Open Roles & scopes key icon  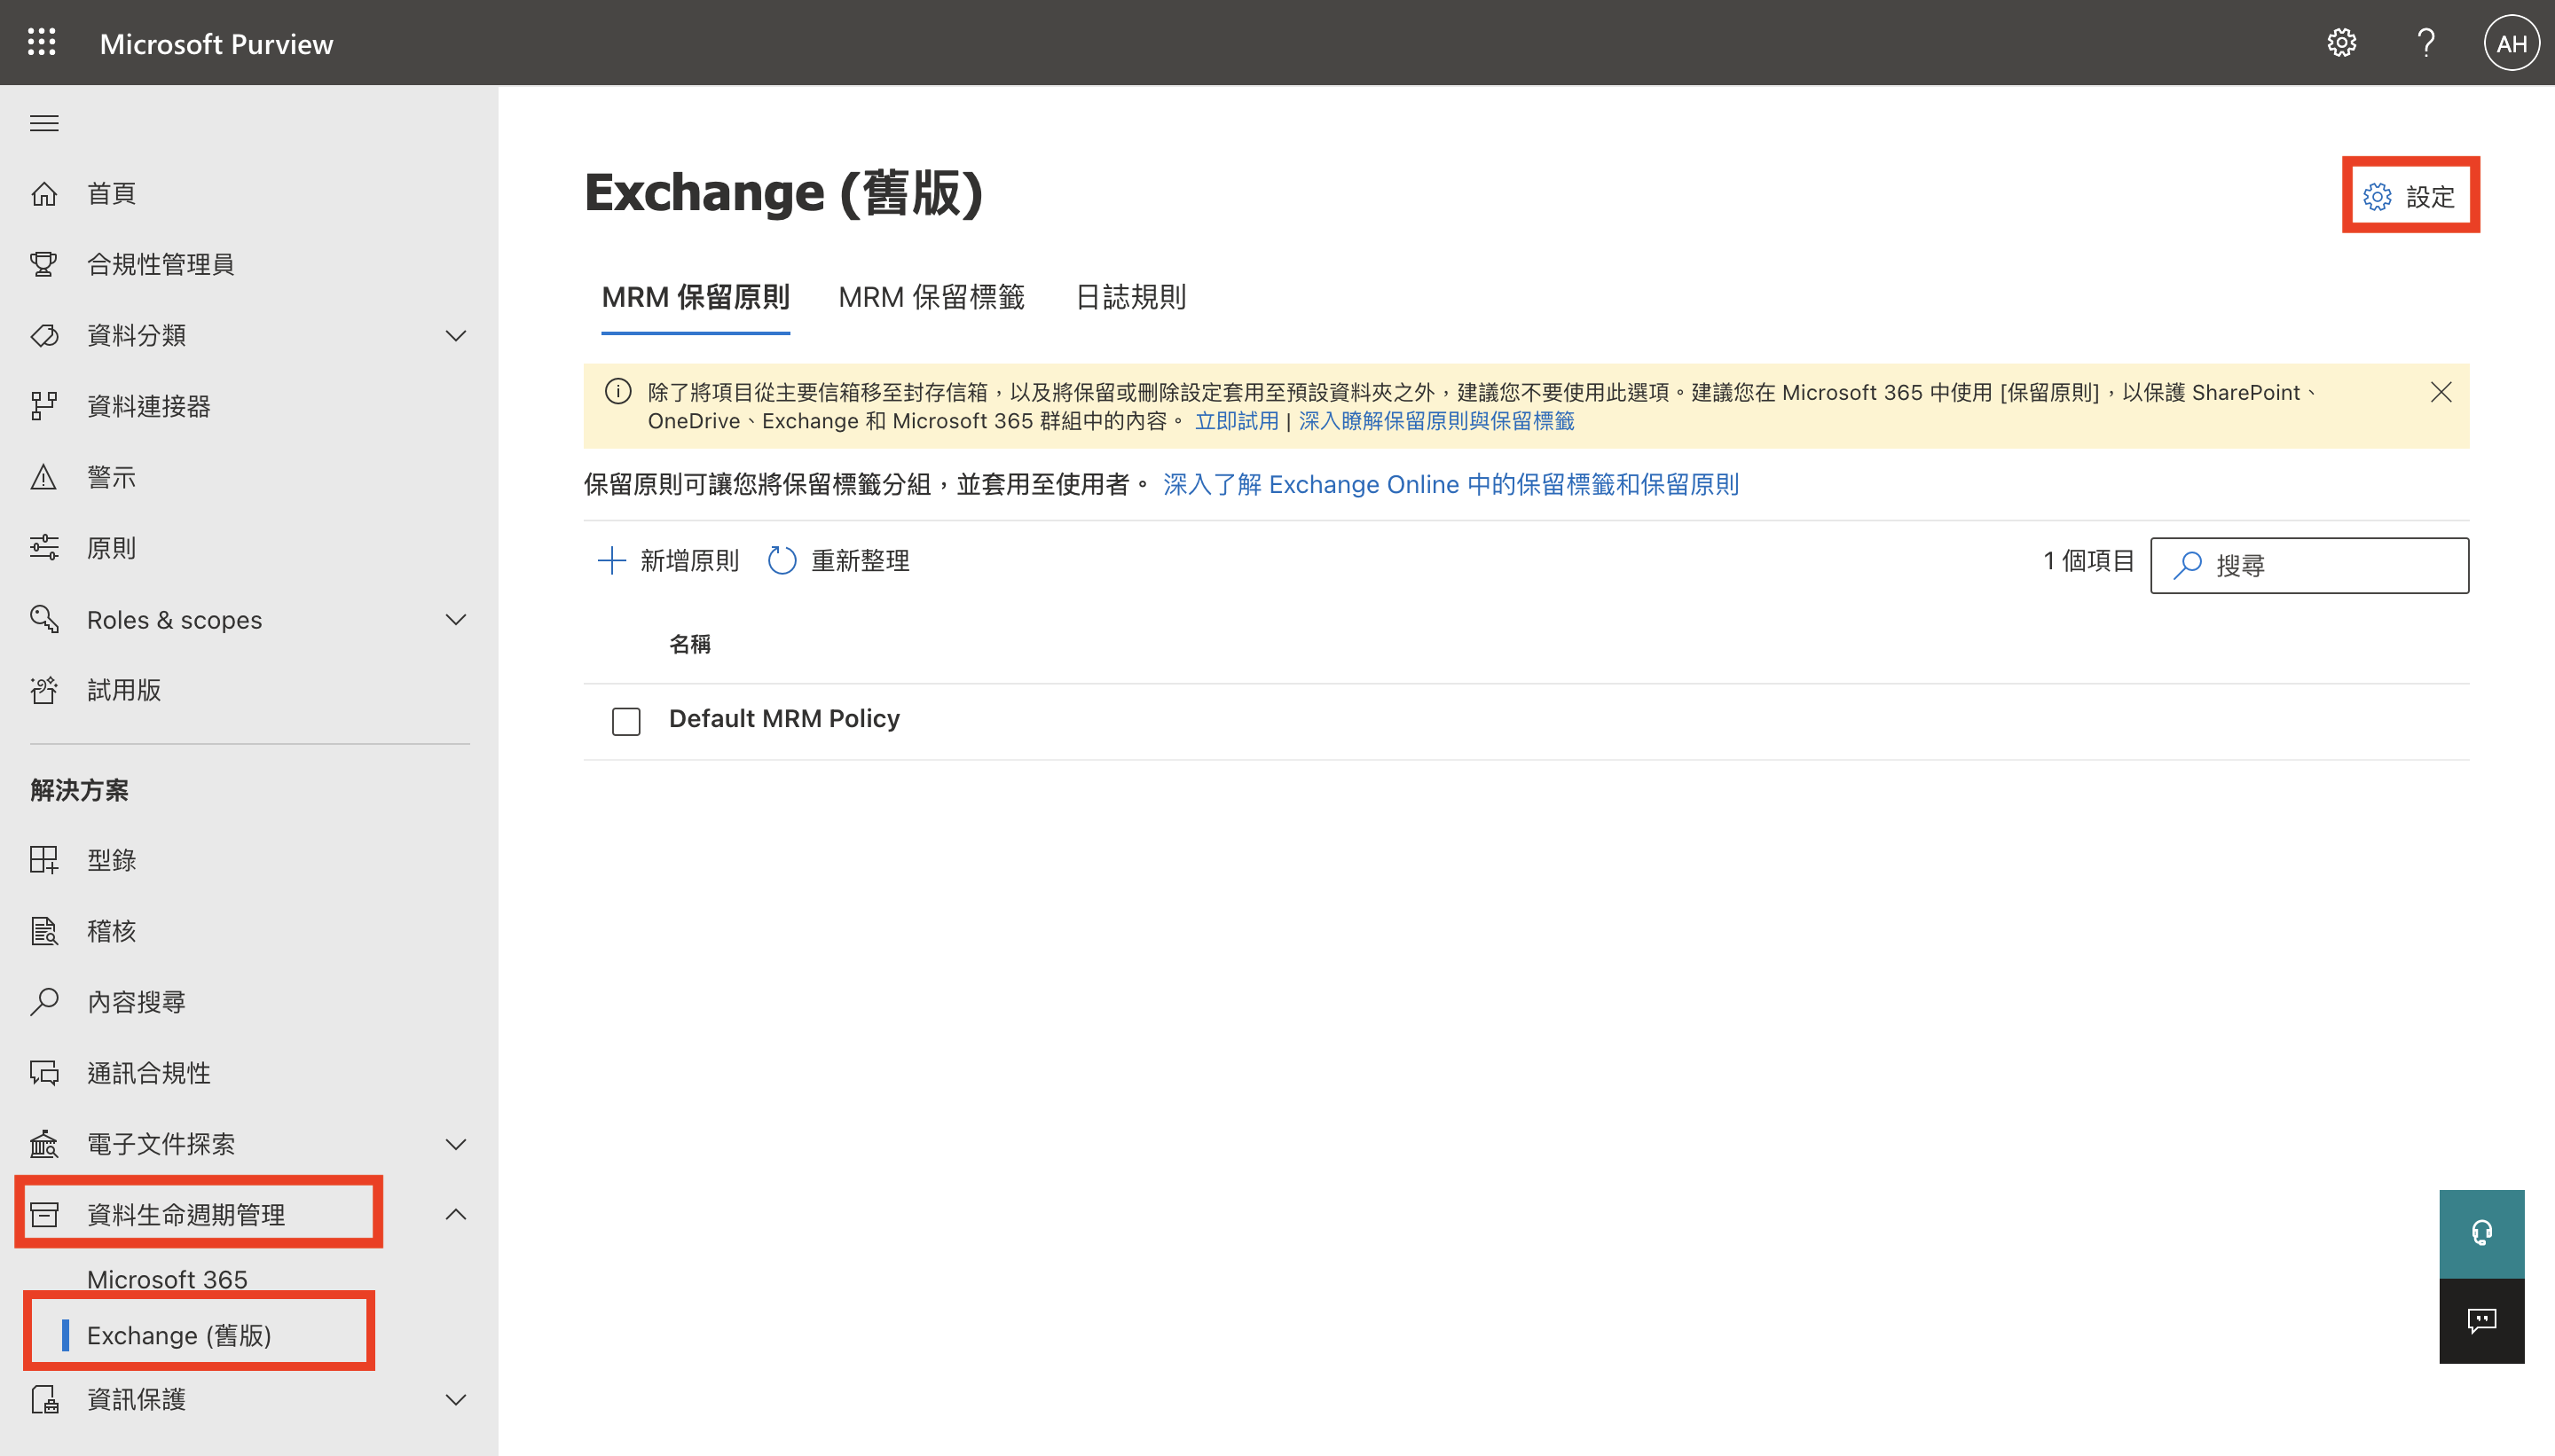44,619
